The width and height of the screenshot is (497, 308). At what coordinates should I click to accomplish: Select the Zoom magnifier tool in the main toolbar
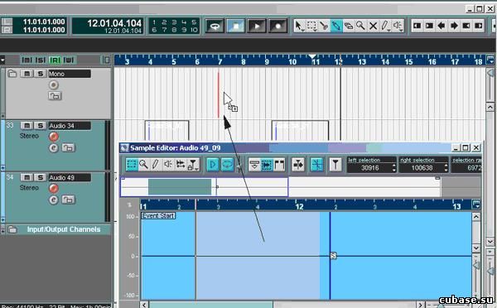click(360, 26)
